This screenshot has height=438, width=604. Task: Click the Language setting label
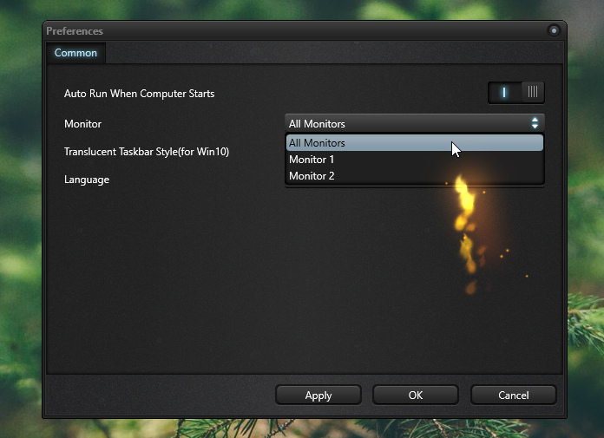86,180
